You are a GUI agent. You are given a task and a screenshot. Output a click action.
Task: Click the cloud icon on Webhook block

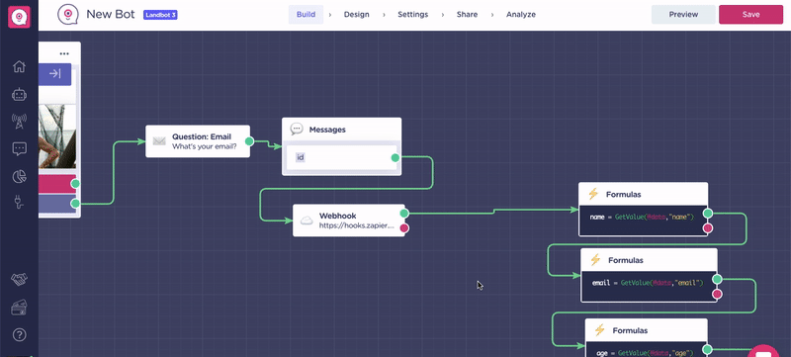click(307, 221)
